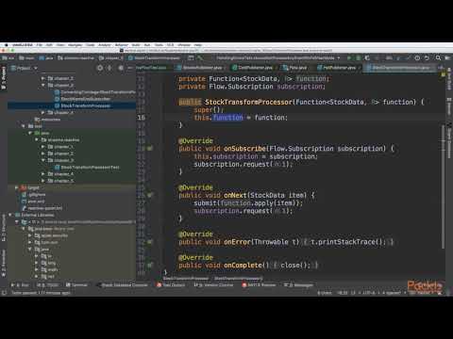
Task: Open Project panel settings gear
Action: 121,68
